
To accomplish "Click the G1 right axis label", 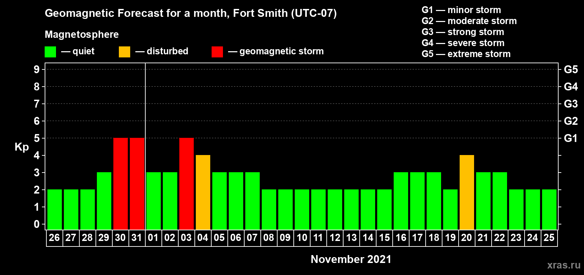I will [571, 138].
